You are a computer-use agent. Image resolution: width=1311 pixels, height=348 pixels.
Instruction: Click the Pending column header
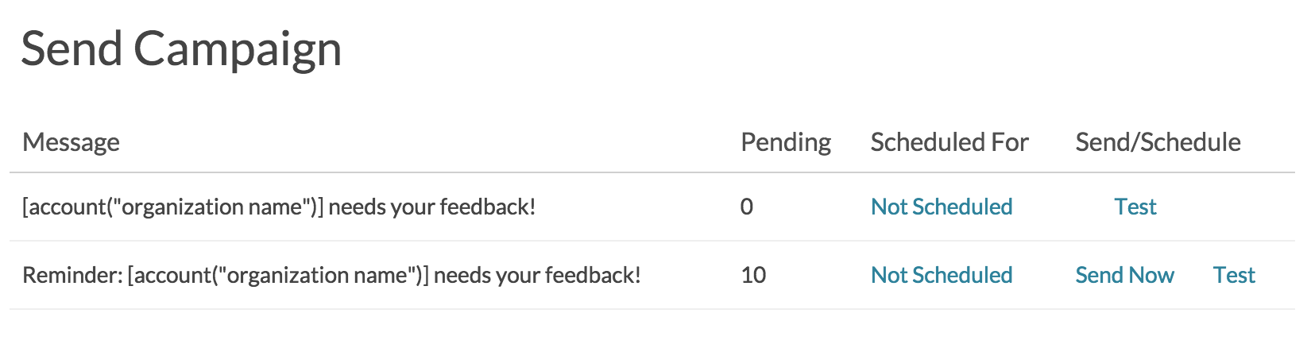(x=786, y=142)
